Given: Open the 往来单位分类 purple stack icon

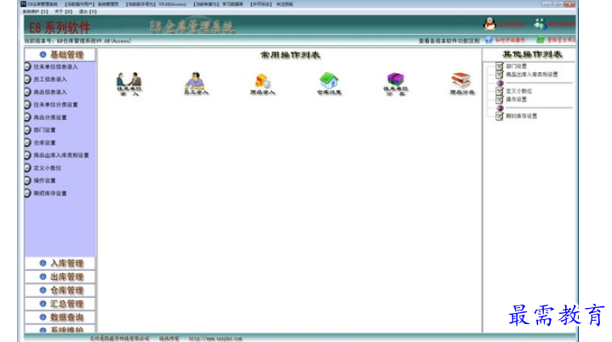Looking at the screenshot, I should [396, 83].
